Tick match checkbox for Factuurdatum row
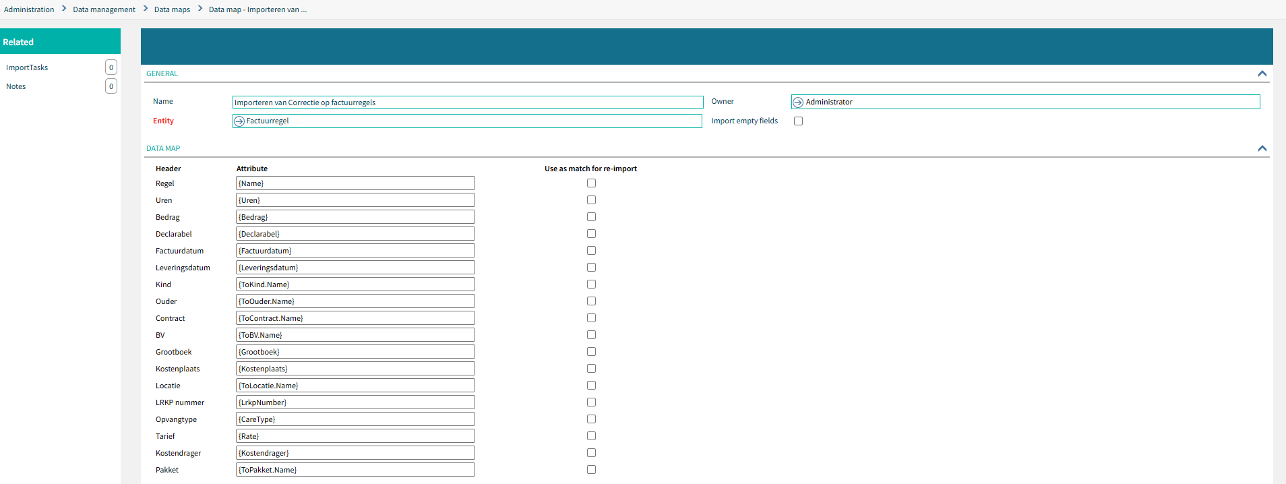The width and height of the screenshot is (1286, 484). tap(591, 251)
